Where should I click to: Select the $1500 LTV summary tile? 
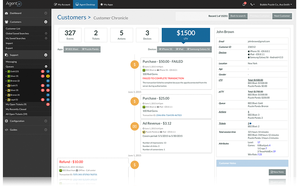tap(186, 35)
